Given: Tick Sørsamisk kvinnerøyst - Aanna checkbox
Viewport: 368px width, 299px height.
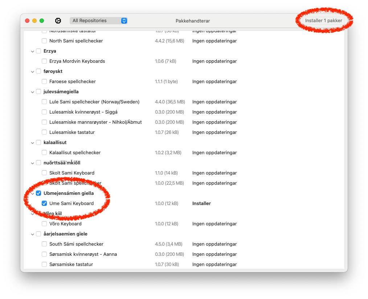Looking at the screenshot, I should [44, 254].
